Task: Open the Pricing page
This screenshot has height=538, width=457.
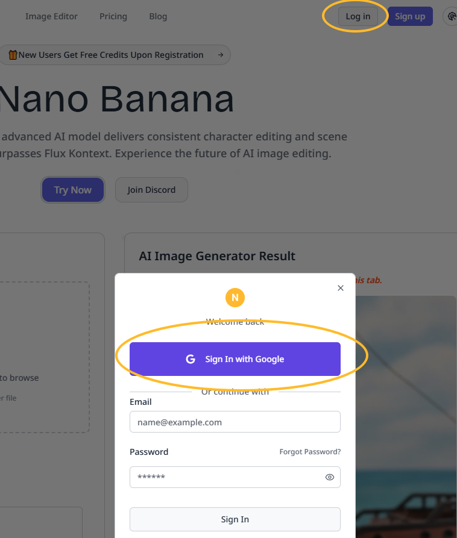Action: 113,16
